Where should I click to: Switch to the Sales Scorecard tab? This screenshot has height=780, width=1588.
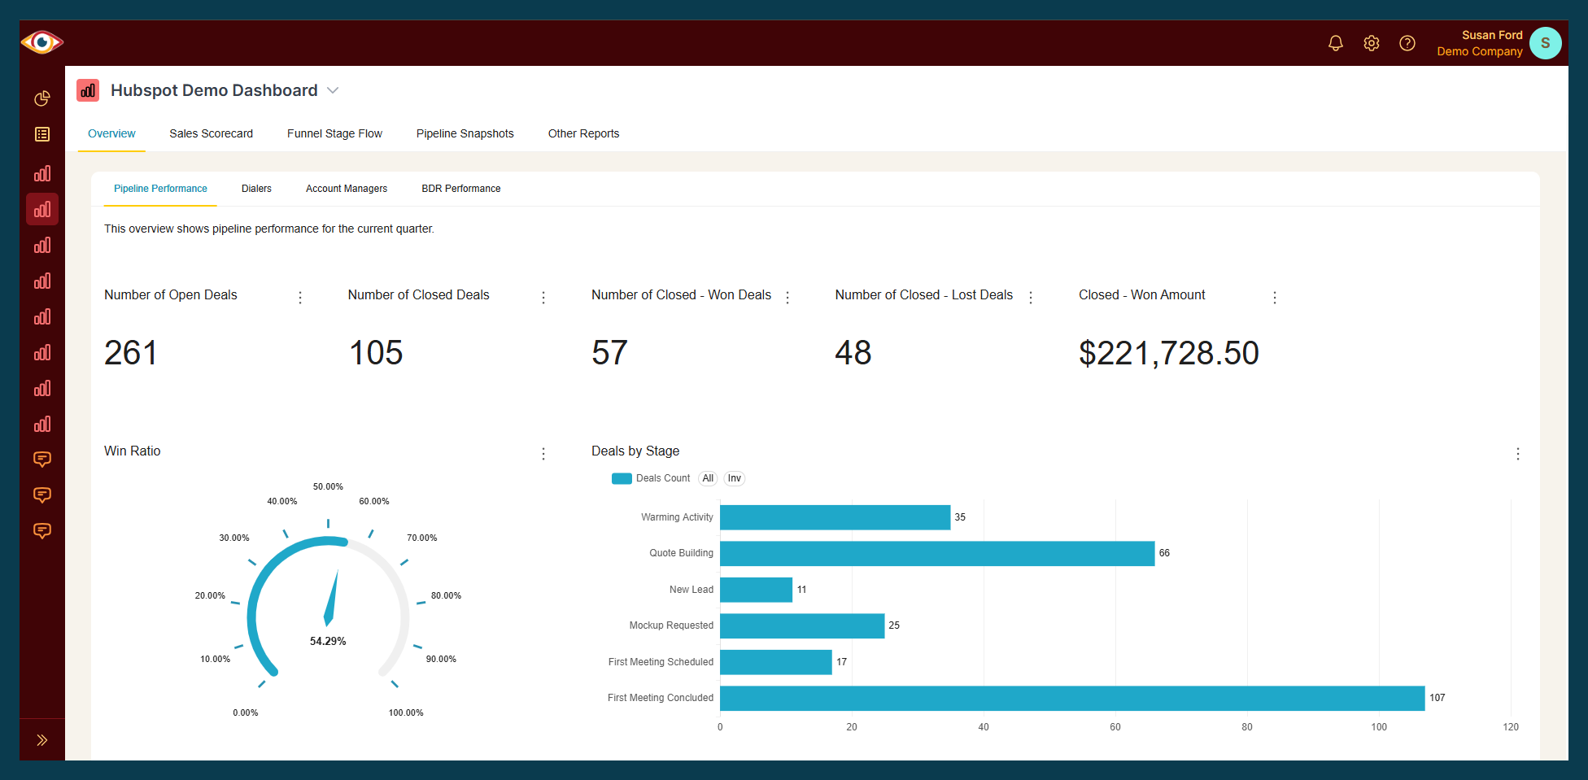coord(211,133)
